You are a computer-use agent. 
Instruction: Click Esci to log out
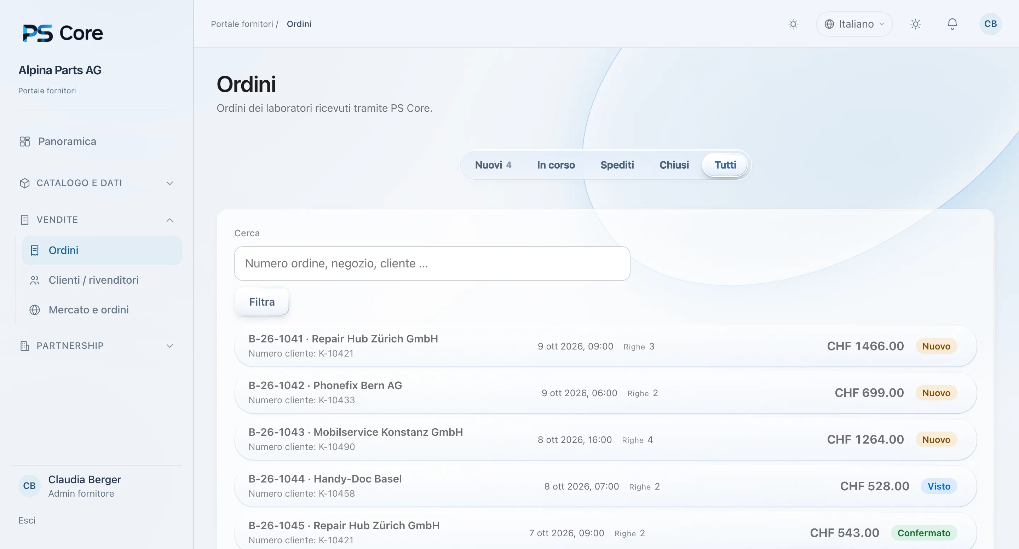(27, 520)
